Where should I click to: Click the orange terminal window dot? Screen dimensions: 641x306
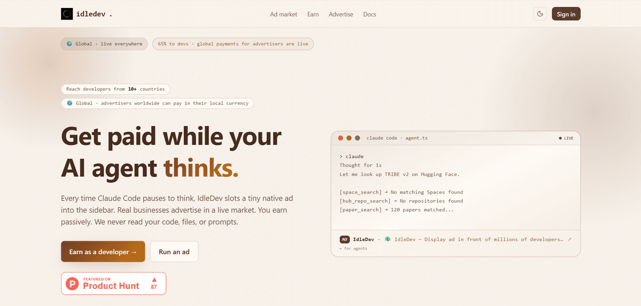(349, 138)
